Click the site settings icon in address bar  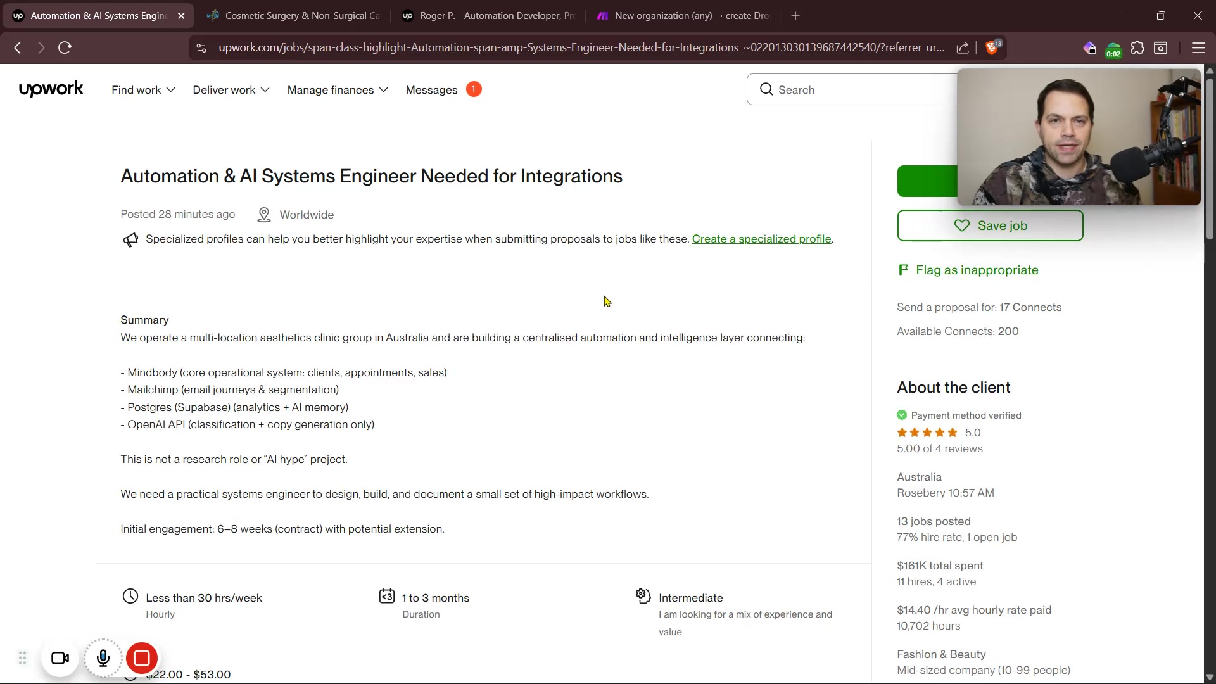[x=201, y=48]
